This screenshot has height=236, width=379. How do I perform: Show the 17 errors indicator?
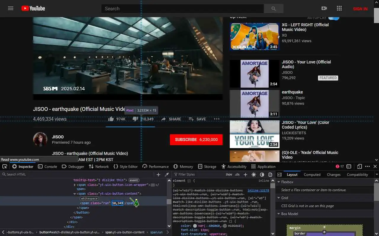coord(340,166)
